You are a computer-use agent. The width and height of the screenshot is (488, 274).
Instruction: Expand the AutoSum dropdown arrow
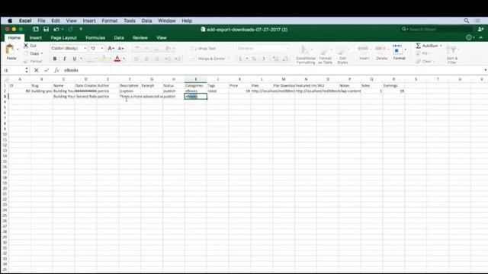441,46
